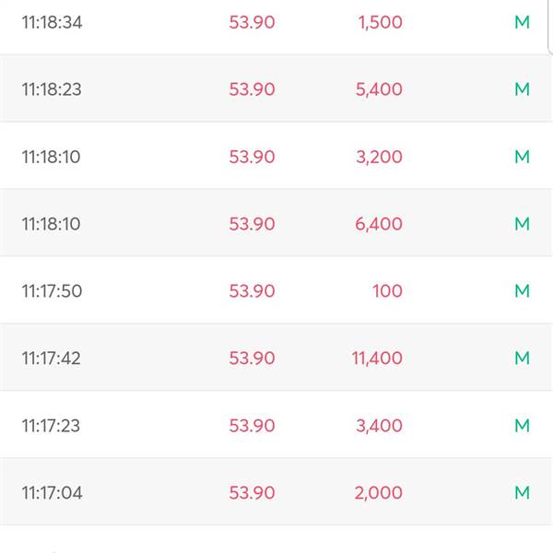
Task: Tap the M flag on the 11:18:34 trade
Action: click(522, 22)
